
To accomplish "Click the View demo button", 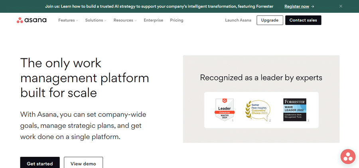I will (x=83, y=162).
